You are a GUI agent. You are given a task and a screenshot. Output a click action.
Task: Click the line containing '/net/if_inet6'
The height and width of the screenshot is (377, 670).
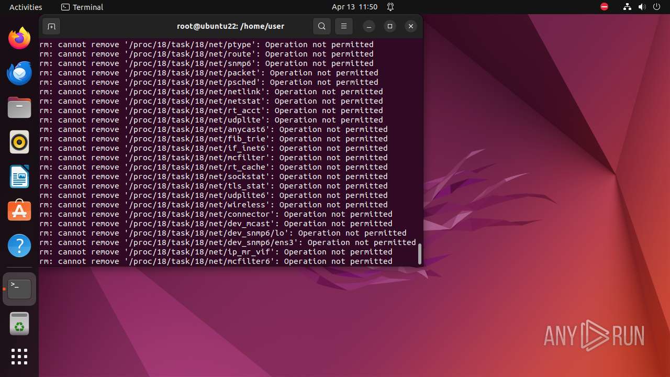[x=214, y=148]
